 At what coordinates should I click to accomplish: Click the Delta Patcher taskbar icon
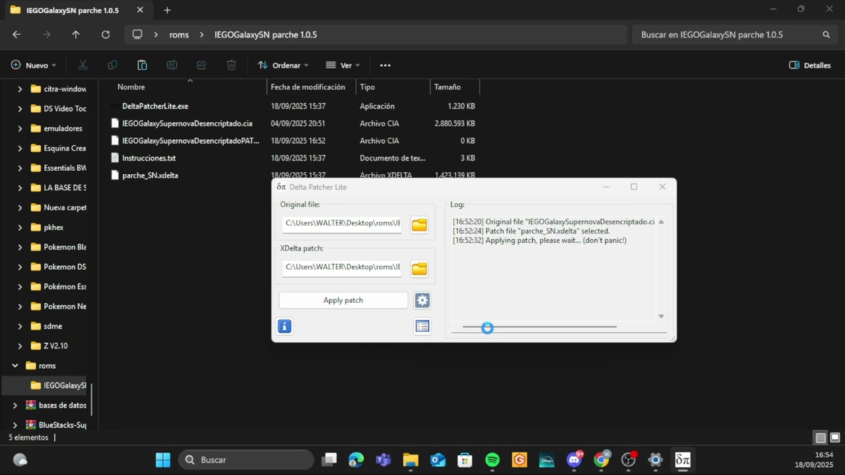[x=683, y=460]
